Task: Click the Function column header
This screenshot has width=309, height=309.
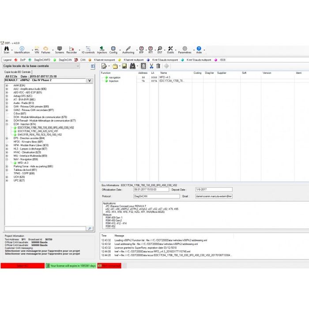Action: pos(106,73)
